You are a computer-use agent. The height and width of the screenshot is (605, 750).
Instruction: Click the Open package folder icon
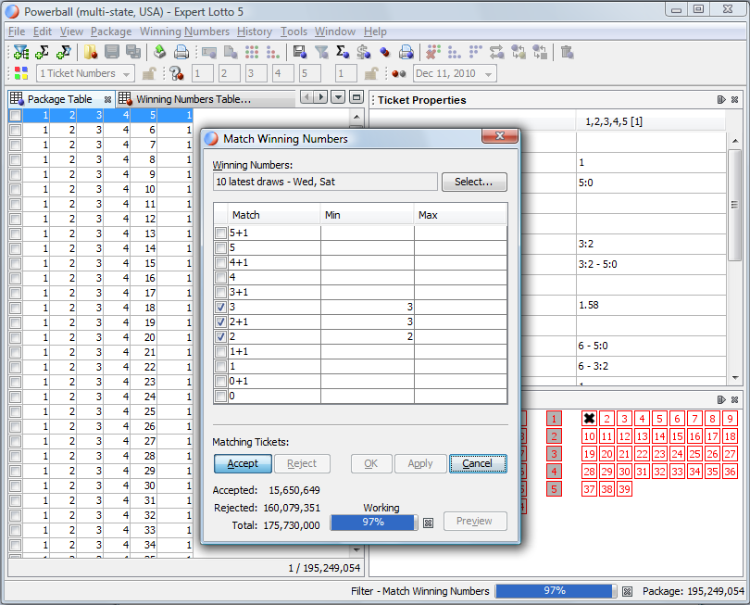click(x=91, y=52)
